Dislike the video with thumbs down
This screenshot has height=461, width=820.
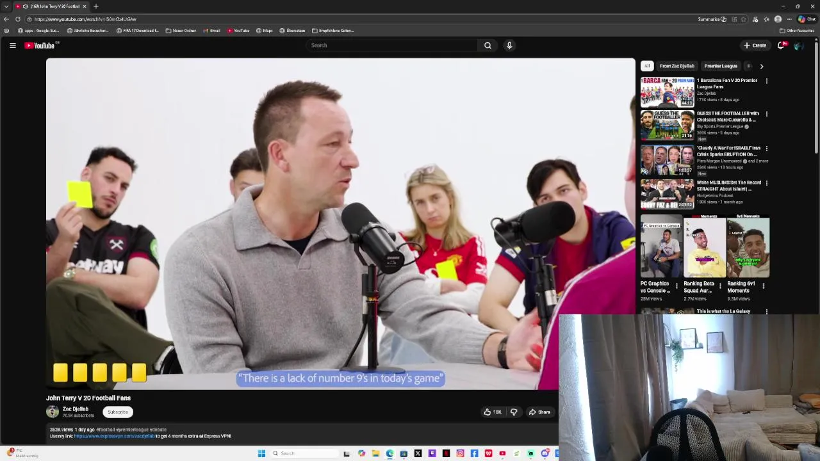[x=514, y=412]
